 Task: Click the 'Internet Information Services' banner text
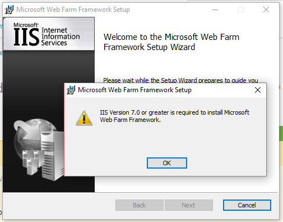coord(61,37)
